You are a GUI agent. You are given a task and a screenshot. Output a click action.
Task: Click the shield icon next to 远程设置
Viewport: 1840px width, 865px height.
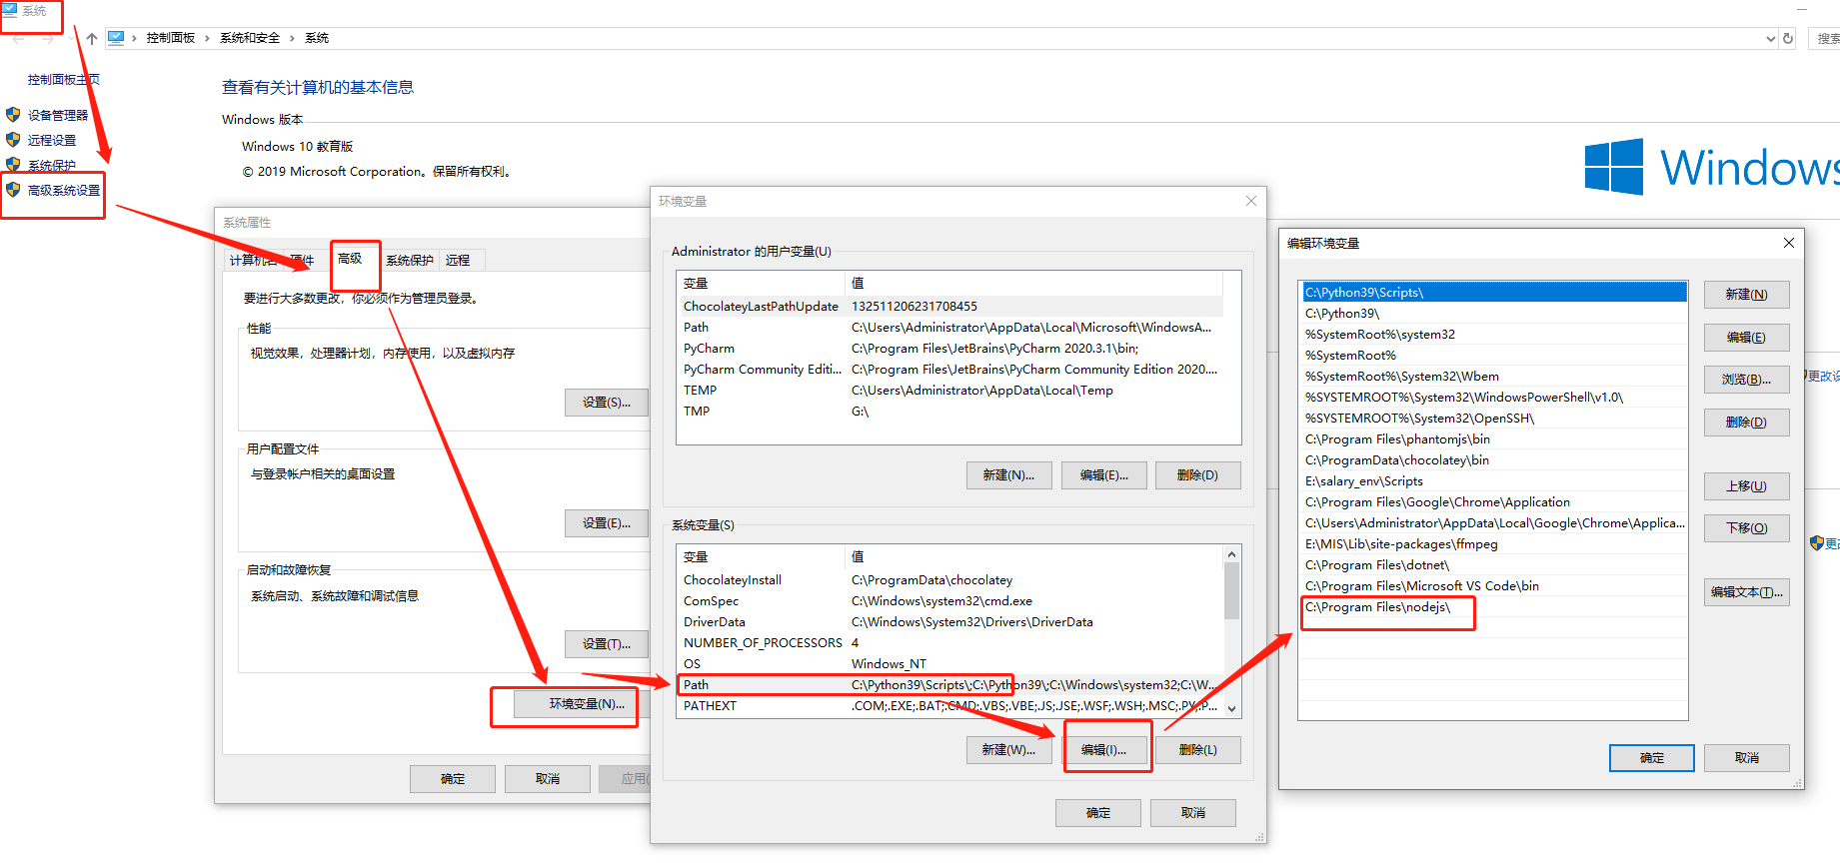coord(13,140)
